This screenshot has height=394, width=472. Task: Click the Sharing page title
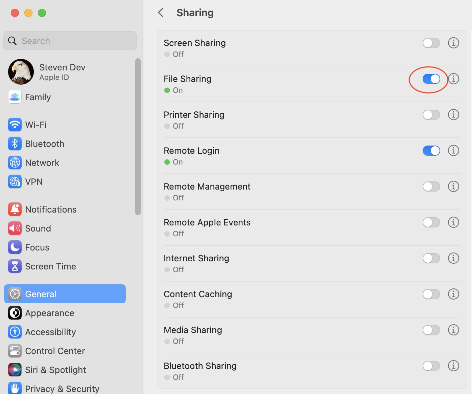(x=195, y=13)
